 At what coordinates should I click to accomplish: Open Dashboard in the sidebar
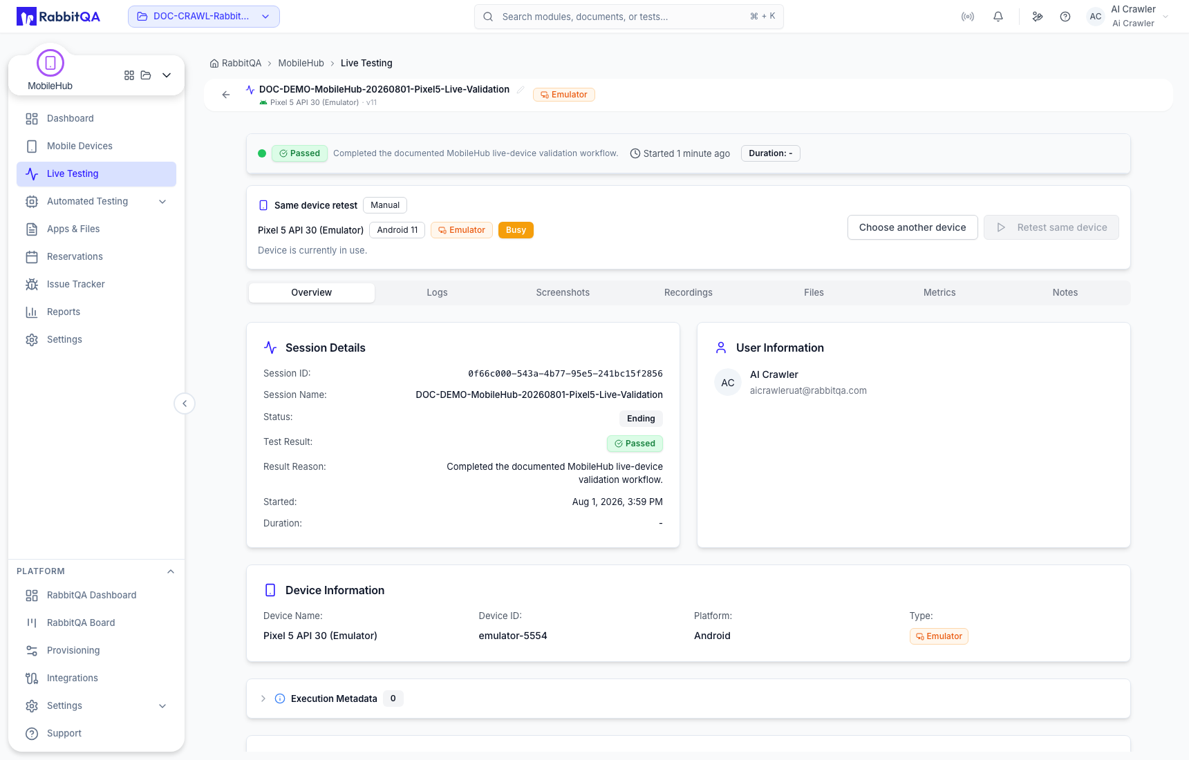(96, 119)
